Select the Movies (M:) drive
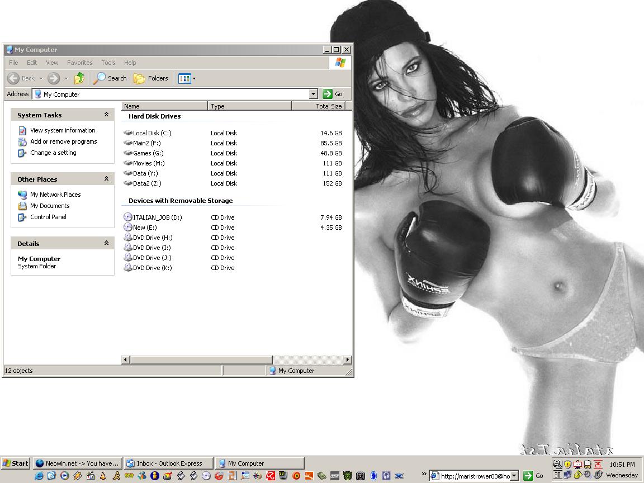Image resolution: width=644 pixels, height=483 pixels. point(128,163)
